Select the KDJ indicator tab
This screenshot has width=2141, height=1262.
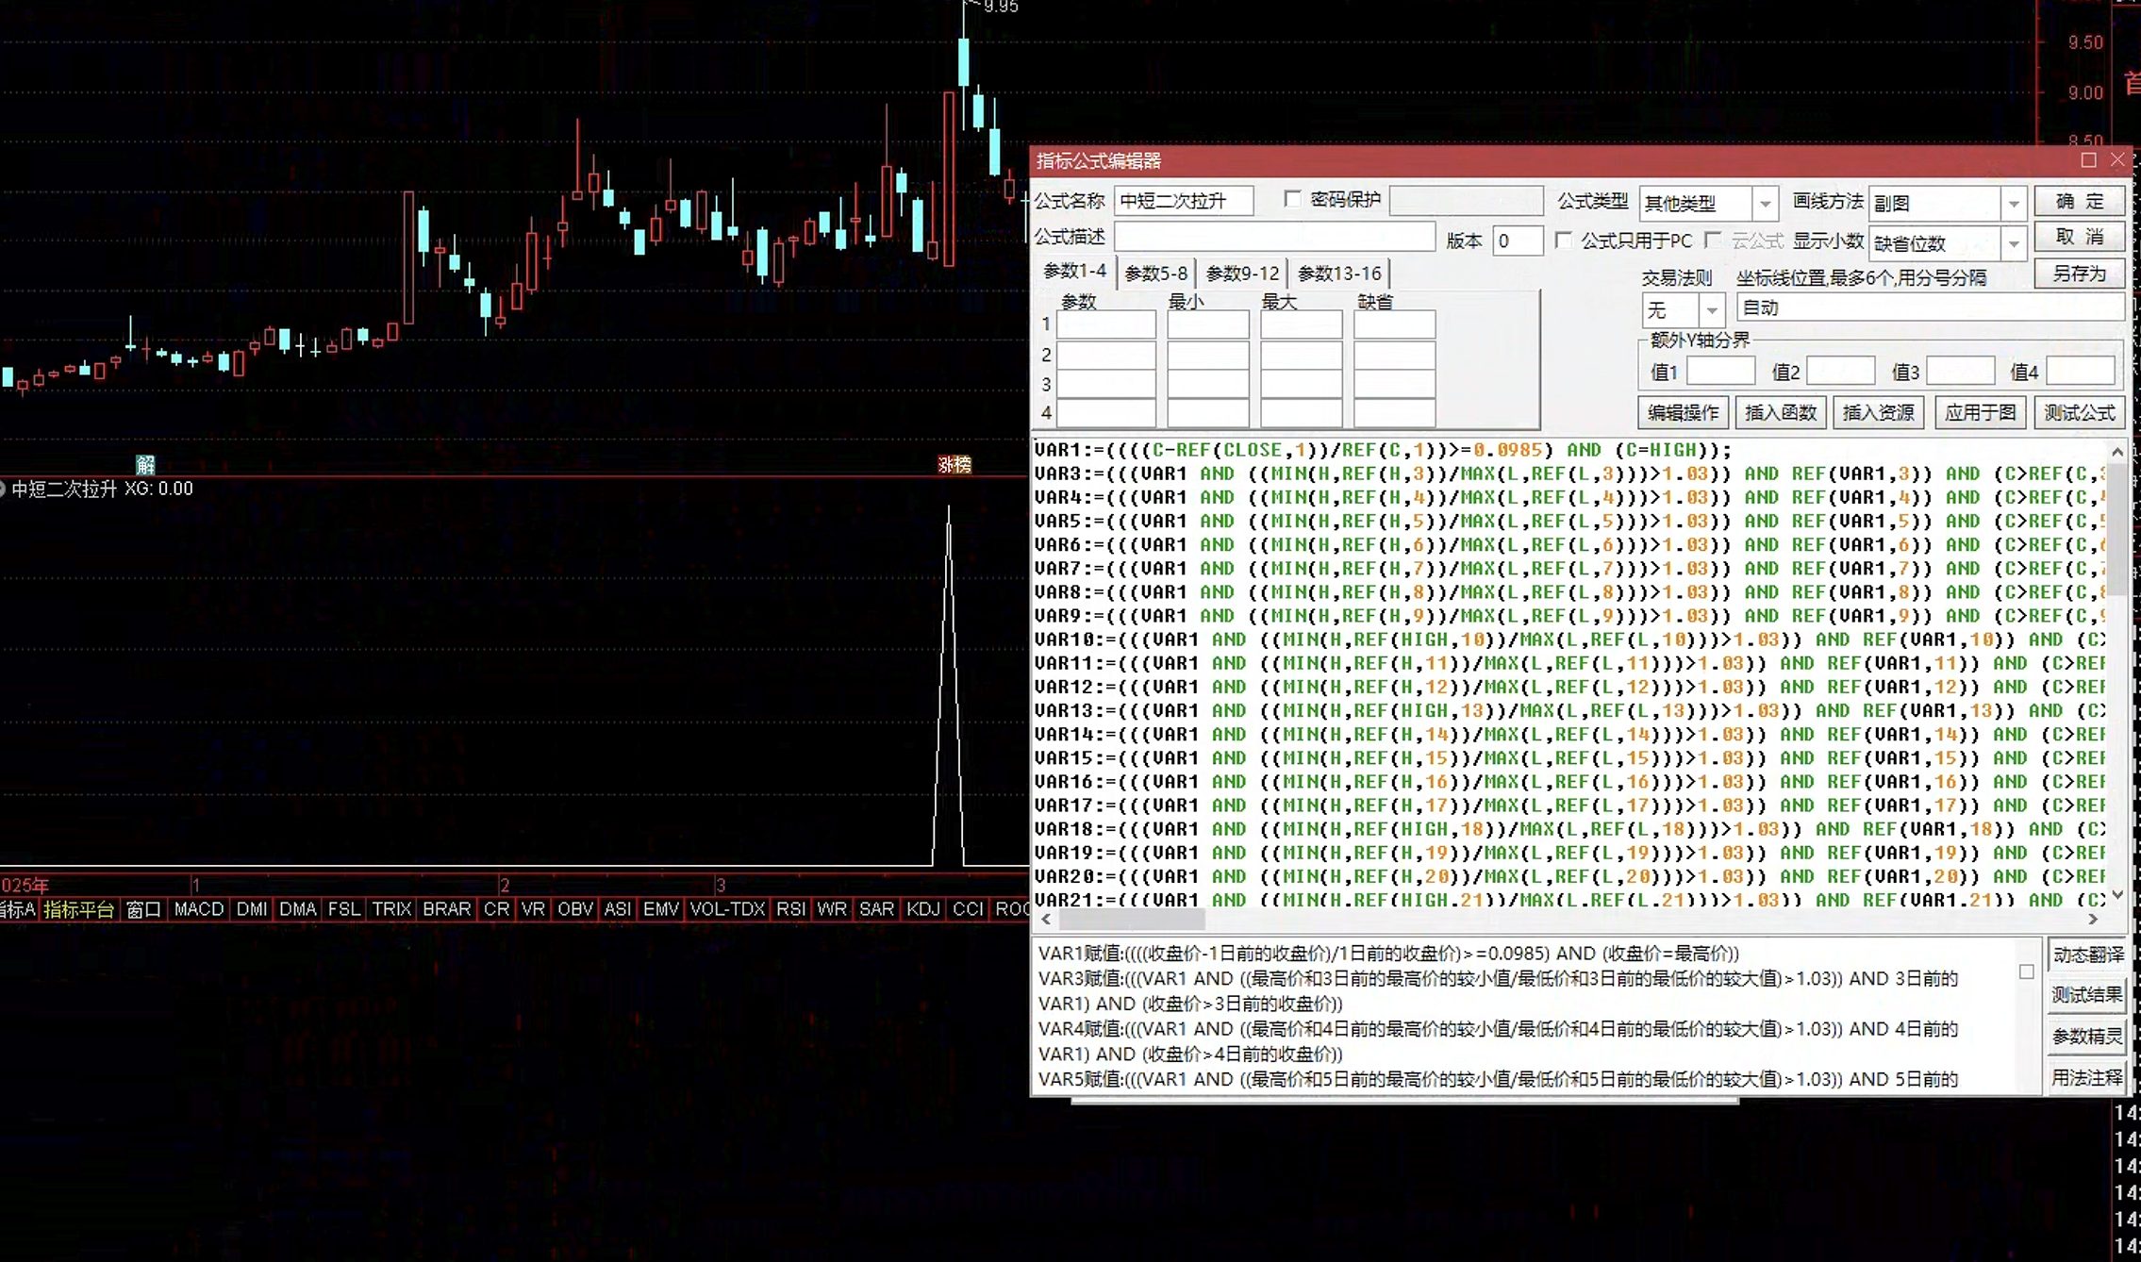click(x=922, y=909)
